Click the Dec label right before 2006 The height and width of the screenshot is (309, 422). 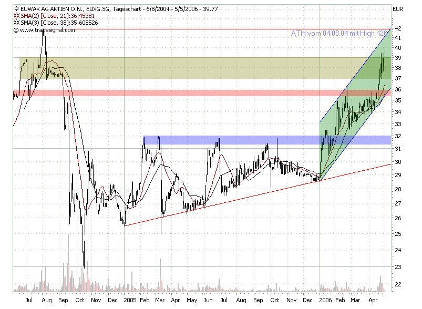click(x=307, y=300)
